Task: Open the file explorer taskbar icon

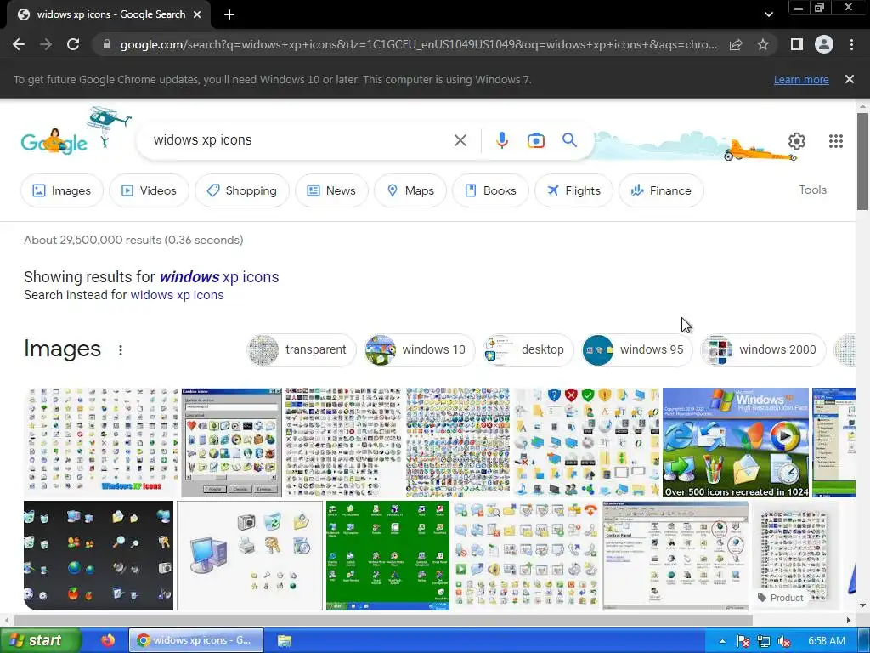Action: [x=285, y=641]
